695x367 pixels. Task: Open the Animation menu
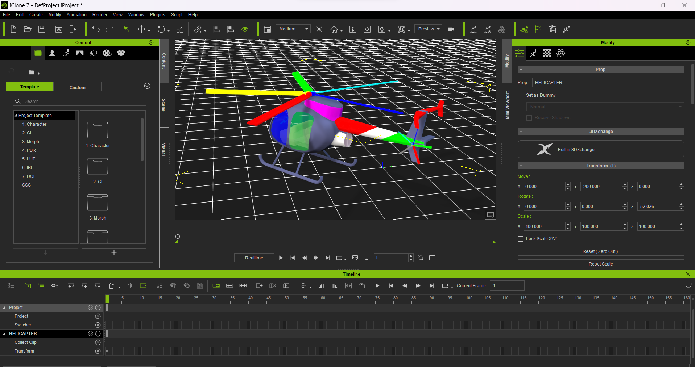point(76,15)
